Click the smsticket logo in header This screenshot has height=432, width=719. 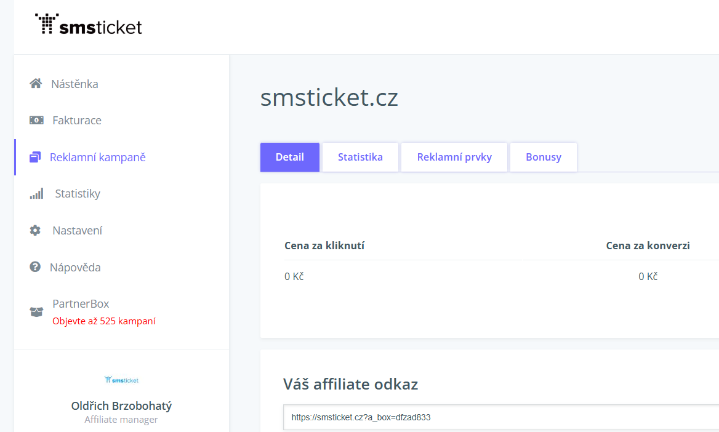pyautogui.click(x=89, y=25)
